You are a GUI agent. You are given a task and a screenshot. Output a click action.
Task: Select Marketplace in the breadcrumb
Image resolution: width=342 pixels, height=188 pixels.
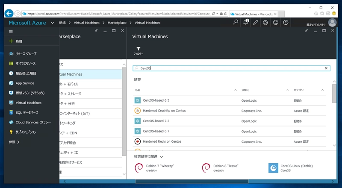(117, 23)
